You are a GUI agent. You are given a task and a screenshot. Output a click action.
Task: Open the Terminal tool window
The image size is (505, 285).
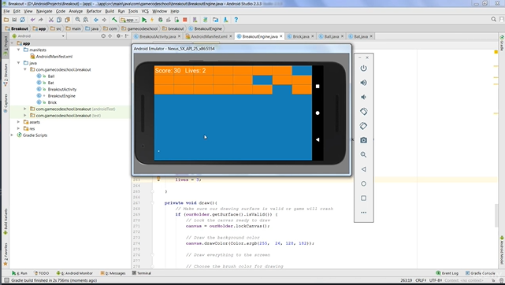142,273
